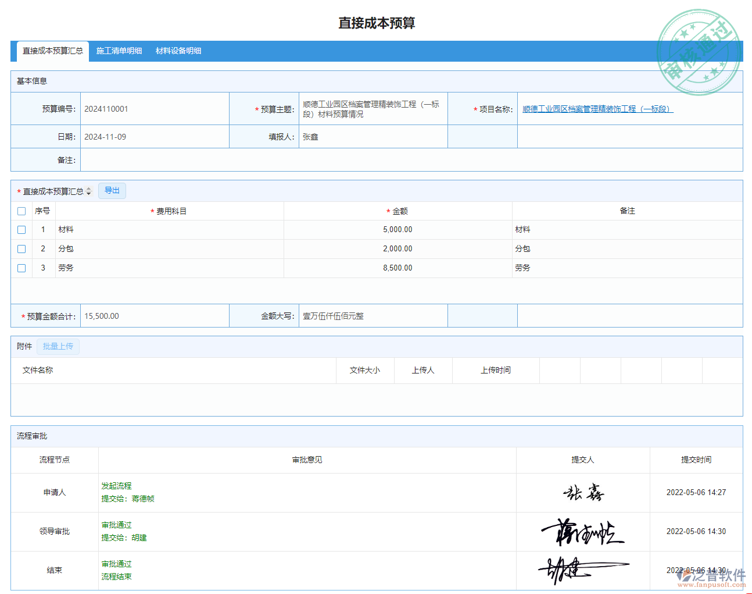Click the 领导审批 row signature image
The width and height of the screenshot is (752, 594).
(x=583, y=532)
